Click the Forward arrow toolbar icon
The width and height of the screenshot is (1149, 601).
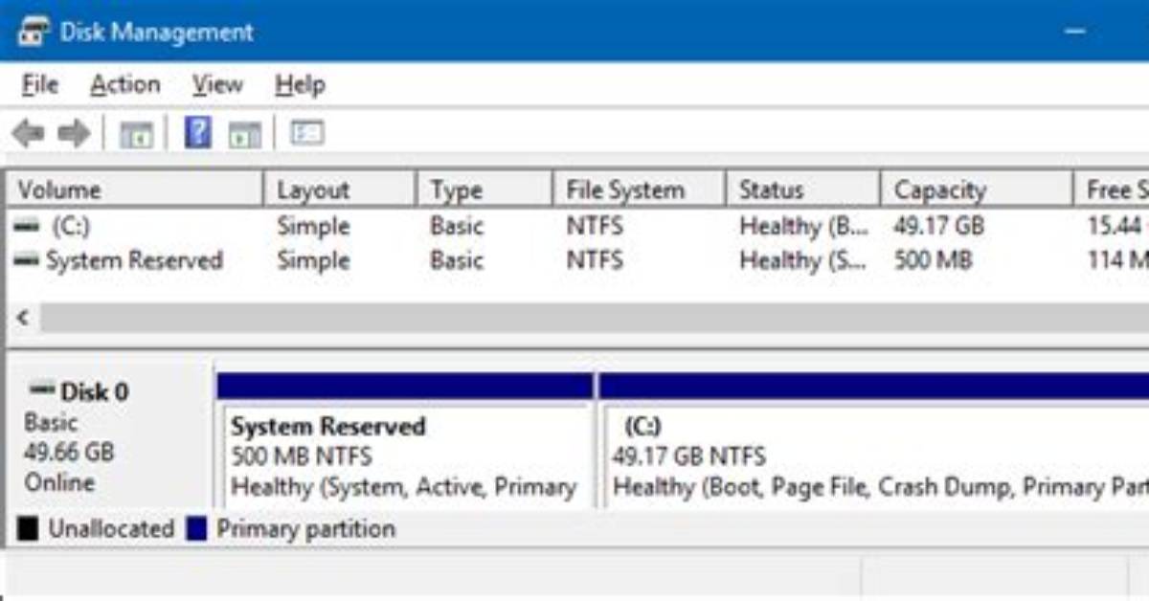(74, 133)
